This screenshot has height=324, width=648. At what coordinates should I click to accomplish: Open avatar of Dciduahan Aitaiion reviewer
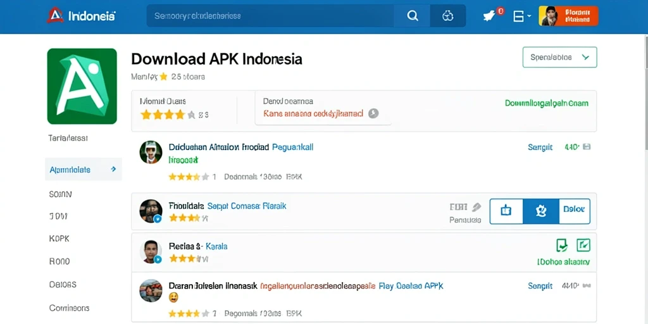coord(151,152)
